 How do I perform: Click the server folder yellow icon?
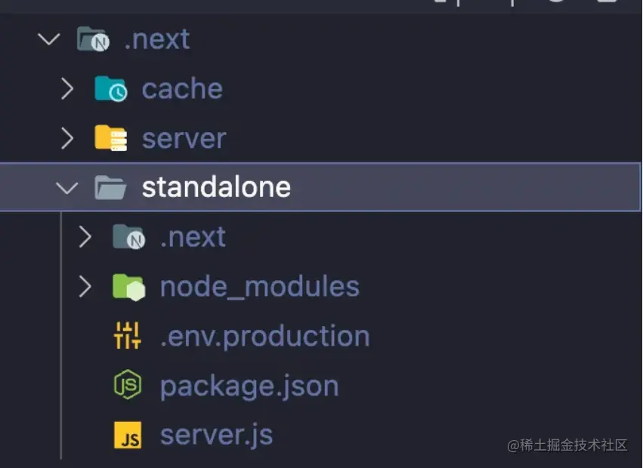[111, 138]
